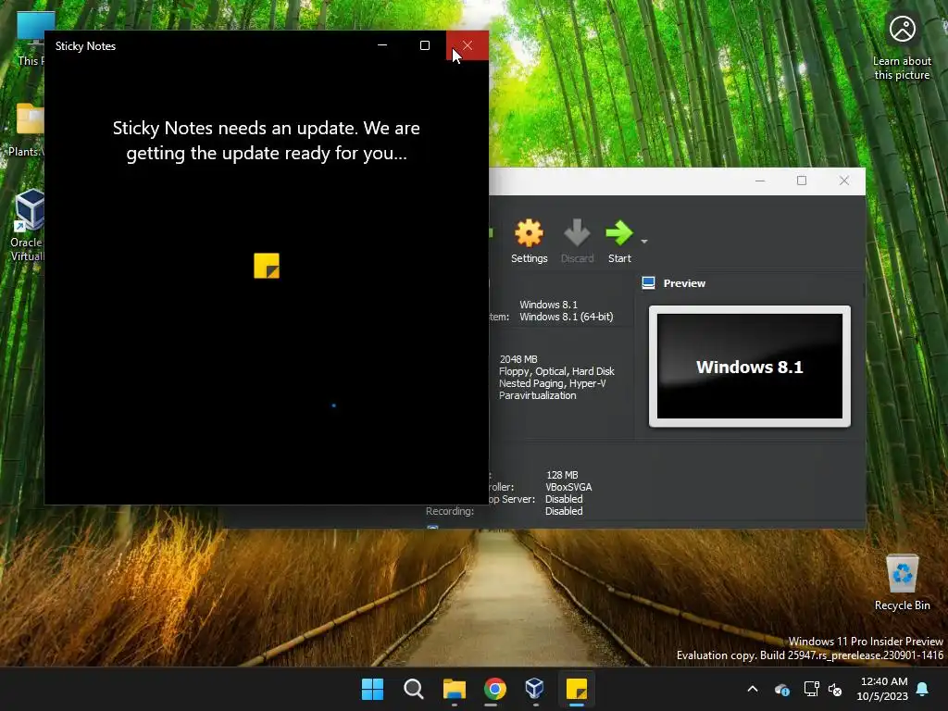Click the 'Nested Paging, Hyper-V' acceleration text
948x711 pixels.
click(552, 383)
